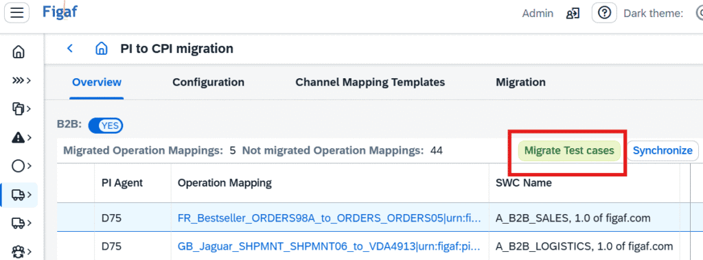Click the Figaf logo
Screen dimensions: 703x260
click(60, 12)
